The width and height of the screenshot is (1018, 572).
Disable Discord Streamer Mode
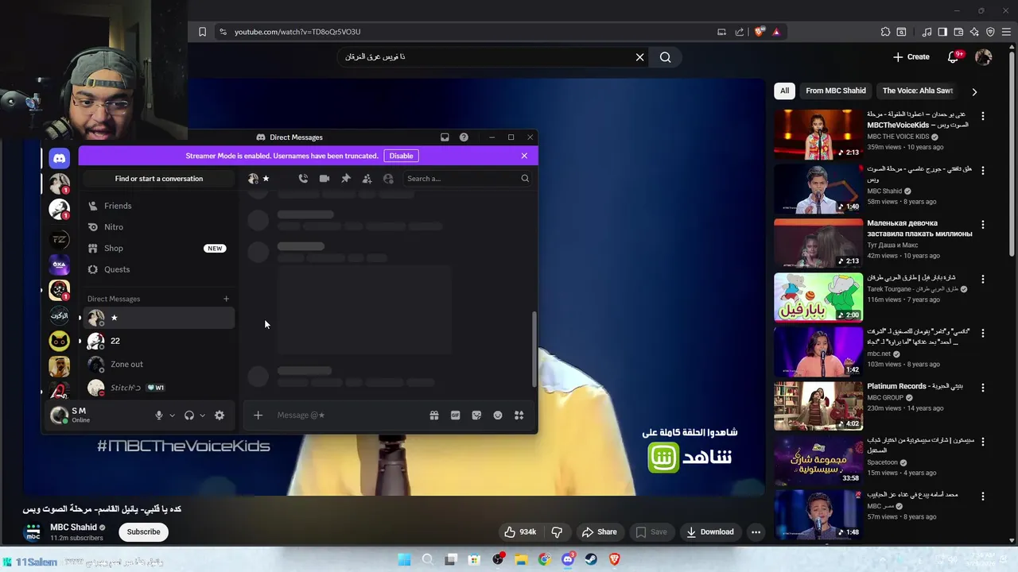(x=401, y=156)
